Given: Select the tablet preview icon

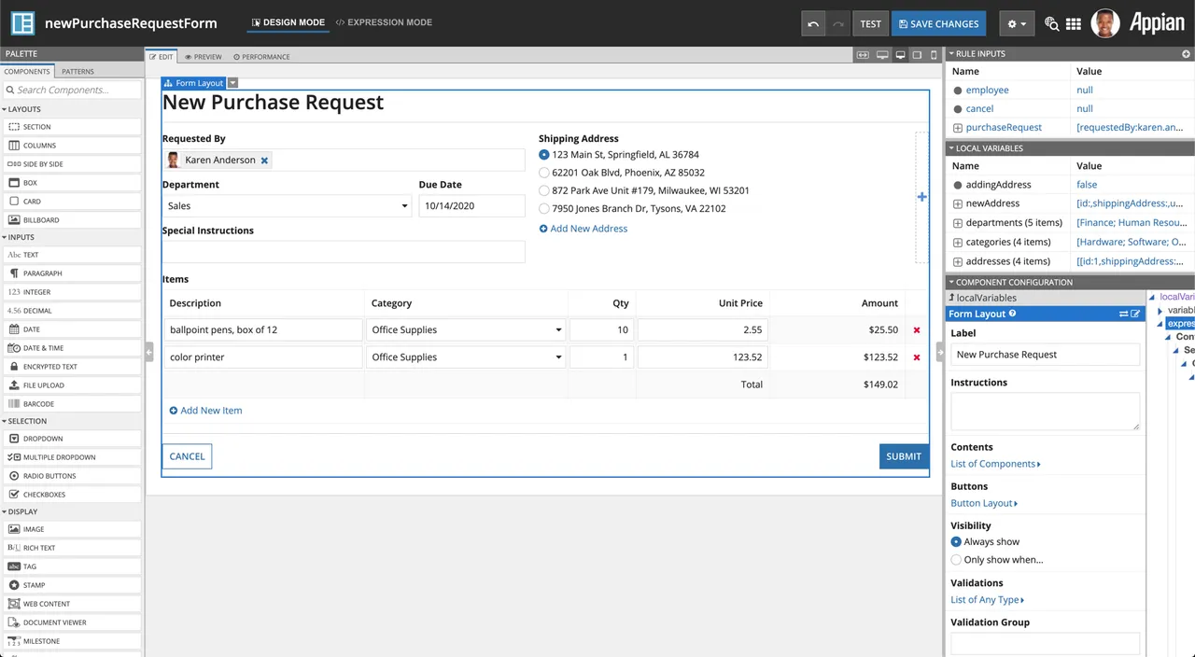Looking at the screenshot, I should 917,55.
